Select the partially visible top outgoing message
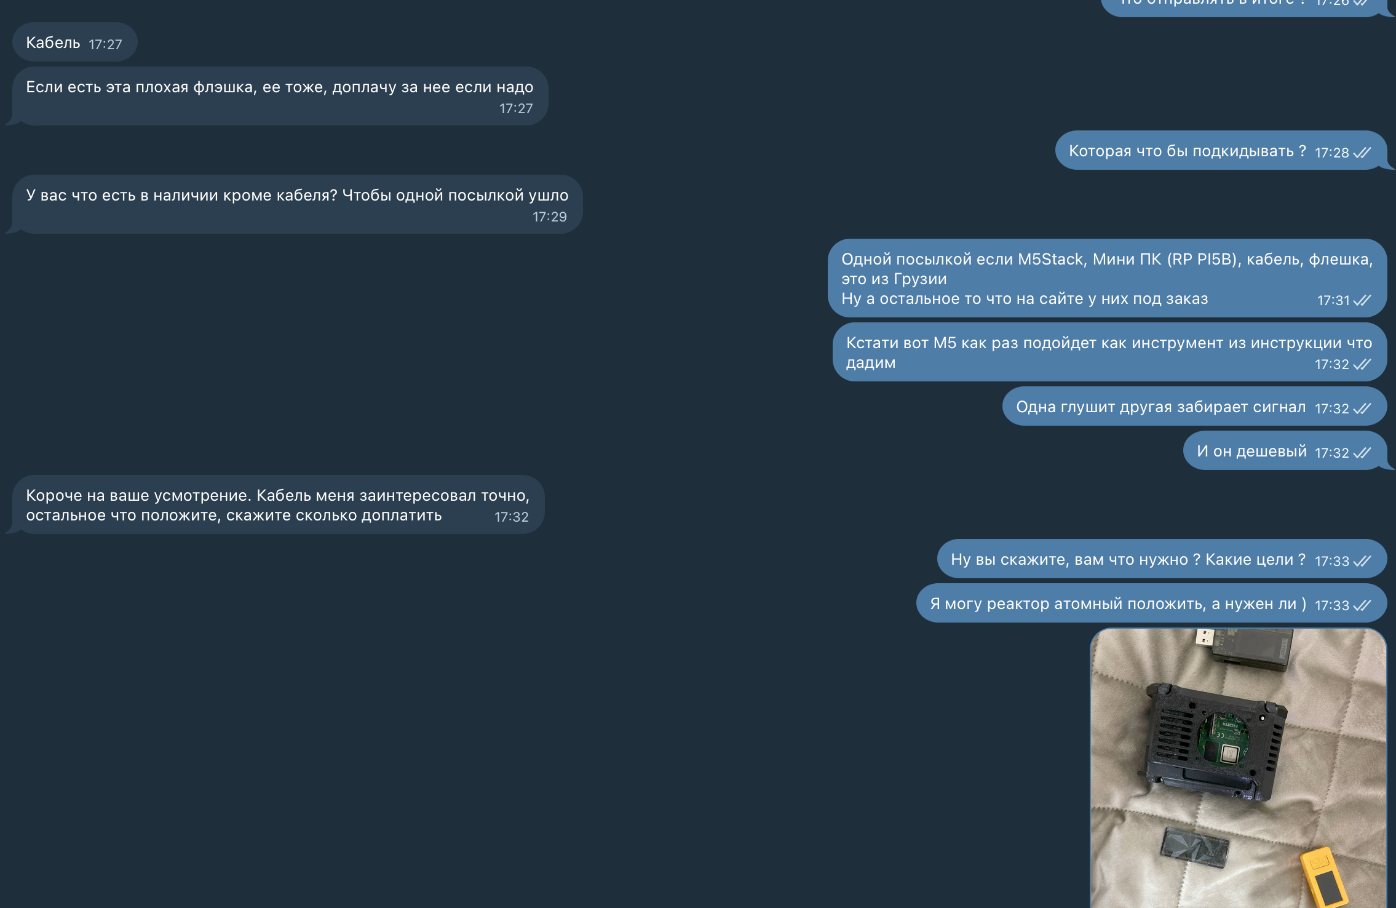The width and height of the screenshot is (1396, 908). tap(1243, 6)
